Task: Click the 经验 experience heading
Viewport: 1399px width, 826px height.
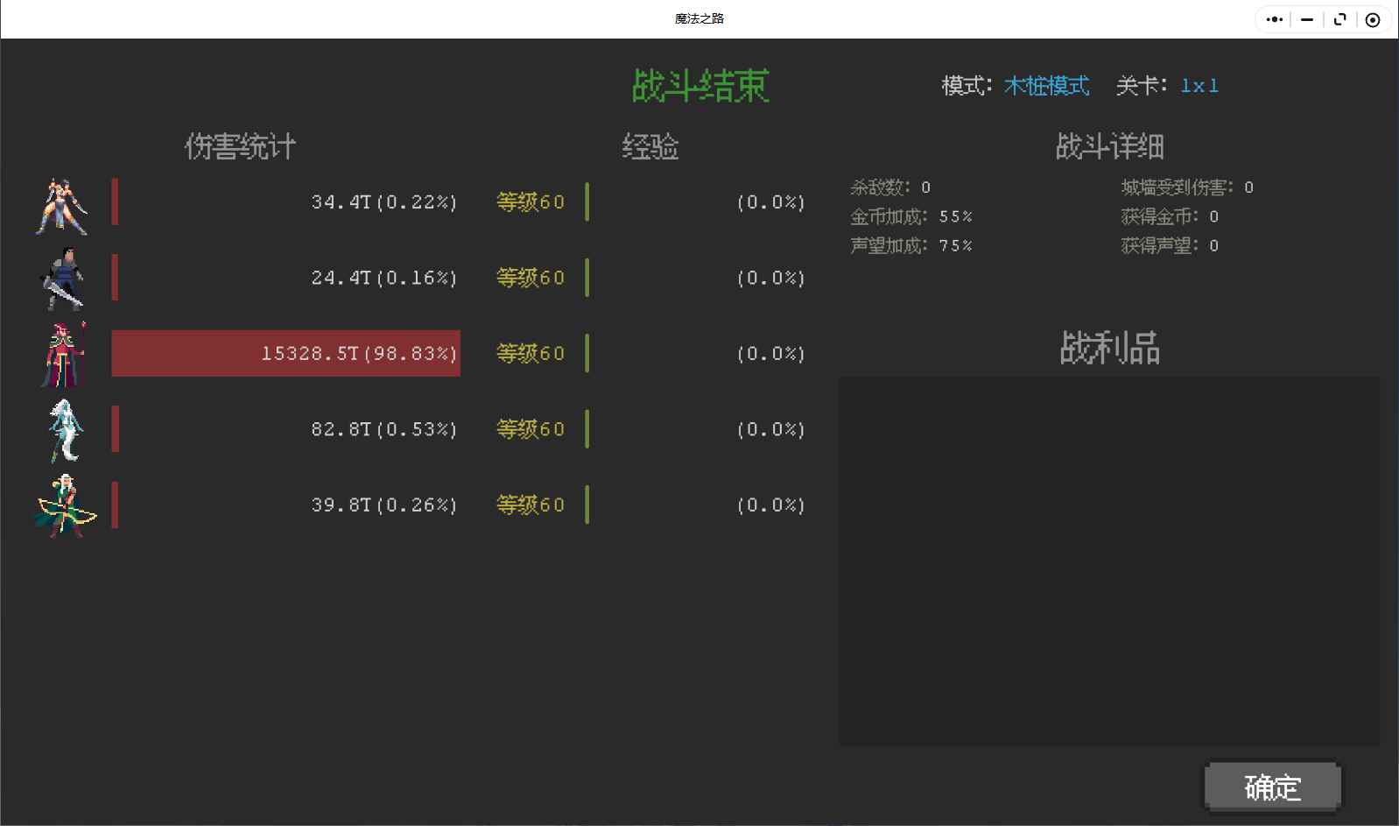Action: click(x=650, y=146)
